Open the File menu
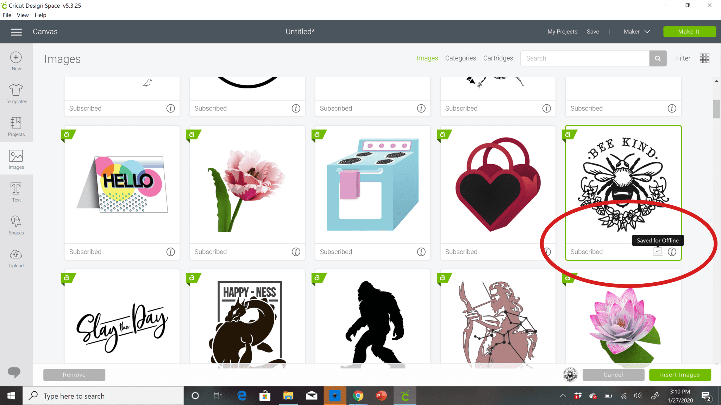This screenshot has height=405, width=721. pyautogui.click(x=6, y=15)
